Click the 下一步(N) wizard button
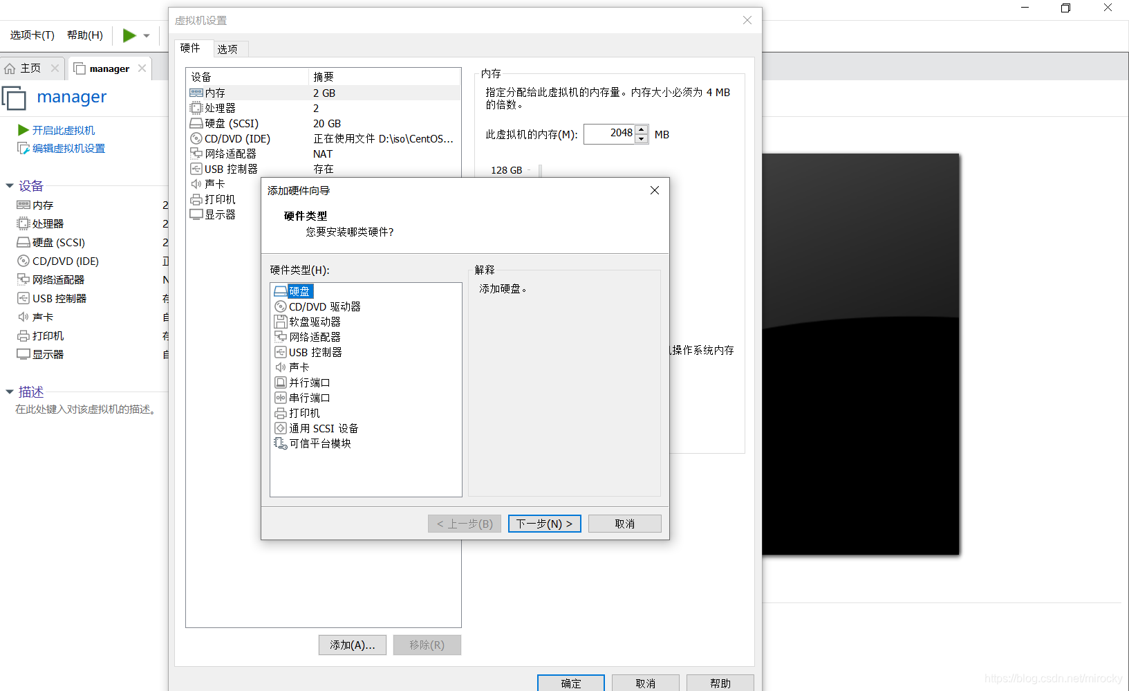 [x=544, y=524]
